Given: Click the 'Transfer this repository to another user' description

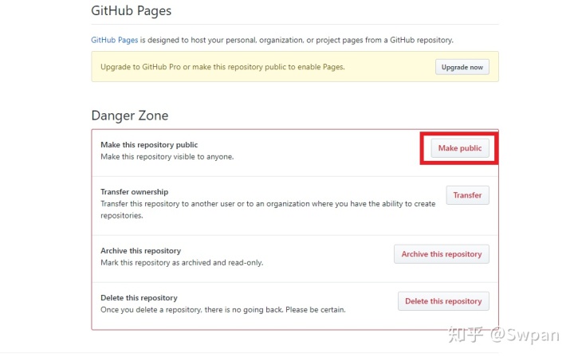Looking at the screenshot, I should [x=268, y=210].
